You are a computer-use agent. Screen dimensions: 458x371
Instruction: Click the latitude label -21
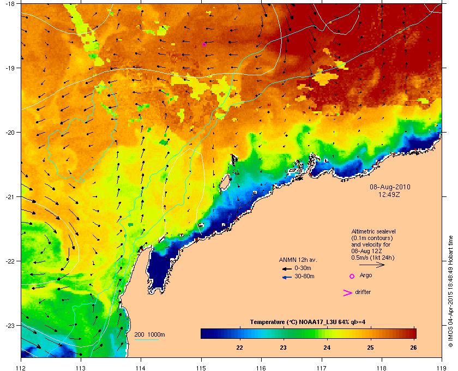pyautogui.click(x=10, y=196)
